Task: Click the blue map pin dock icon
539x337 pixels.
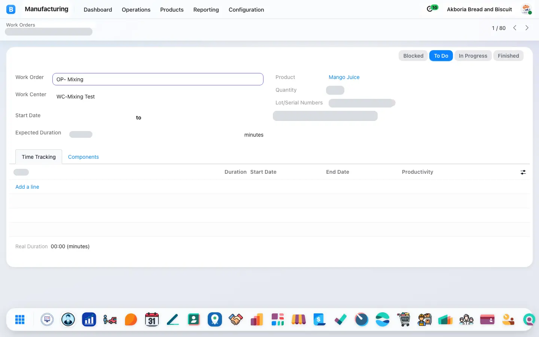Action: point(215,319)
